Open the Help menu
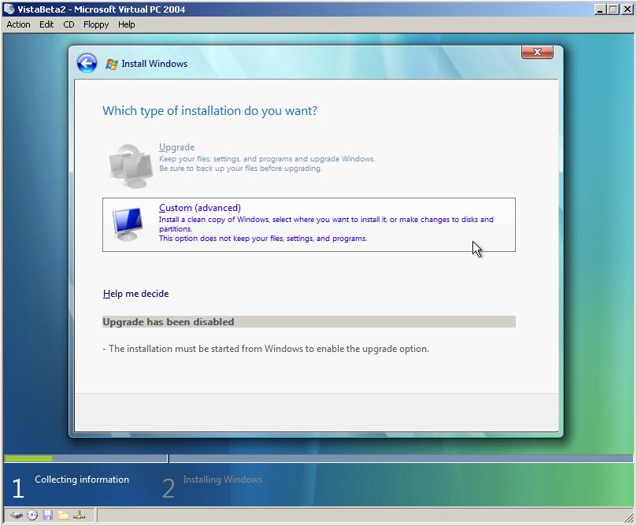The width and height of the screenshot is (637, 526). (x=126, y=24)
